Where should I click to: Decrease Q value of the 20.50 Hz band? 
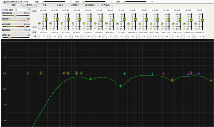(x=39, y=37)
